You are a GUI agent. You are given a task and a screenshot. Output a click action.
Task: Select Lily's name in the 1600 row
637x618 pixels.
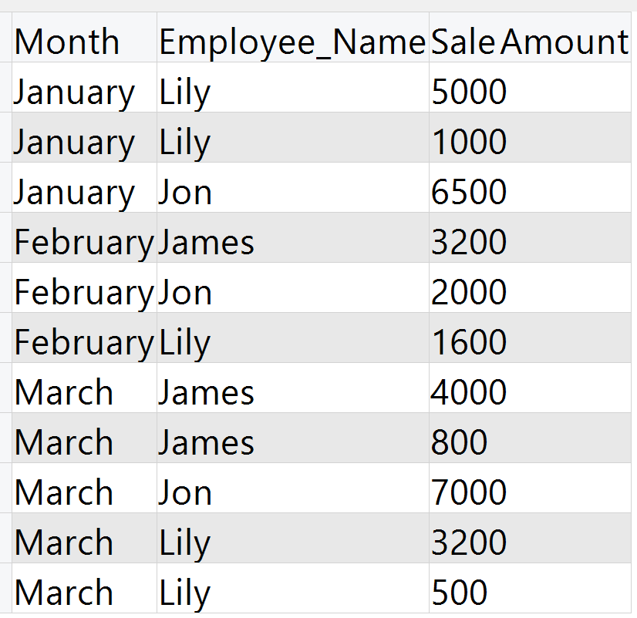click(184, 343)
